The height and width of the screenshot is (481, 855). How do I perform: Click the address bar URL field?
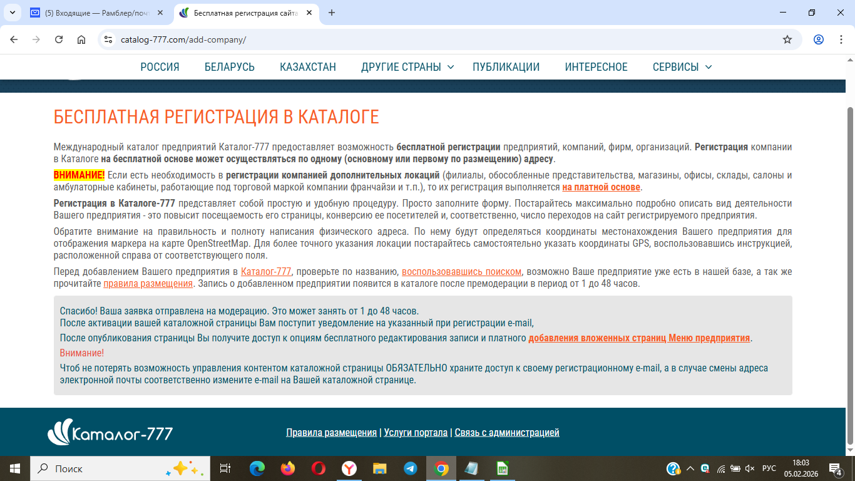(x=438, y=39)
